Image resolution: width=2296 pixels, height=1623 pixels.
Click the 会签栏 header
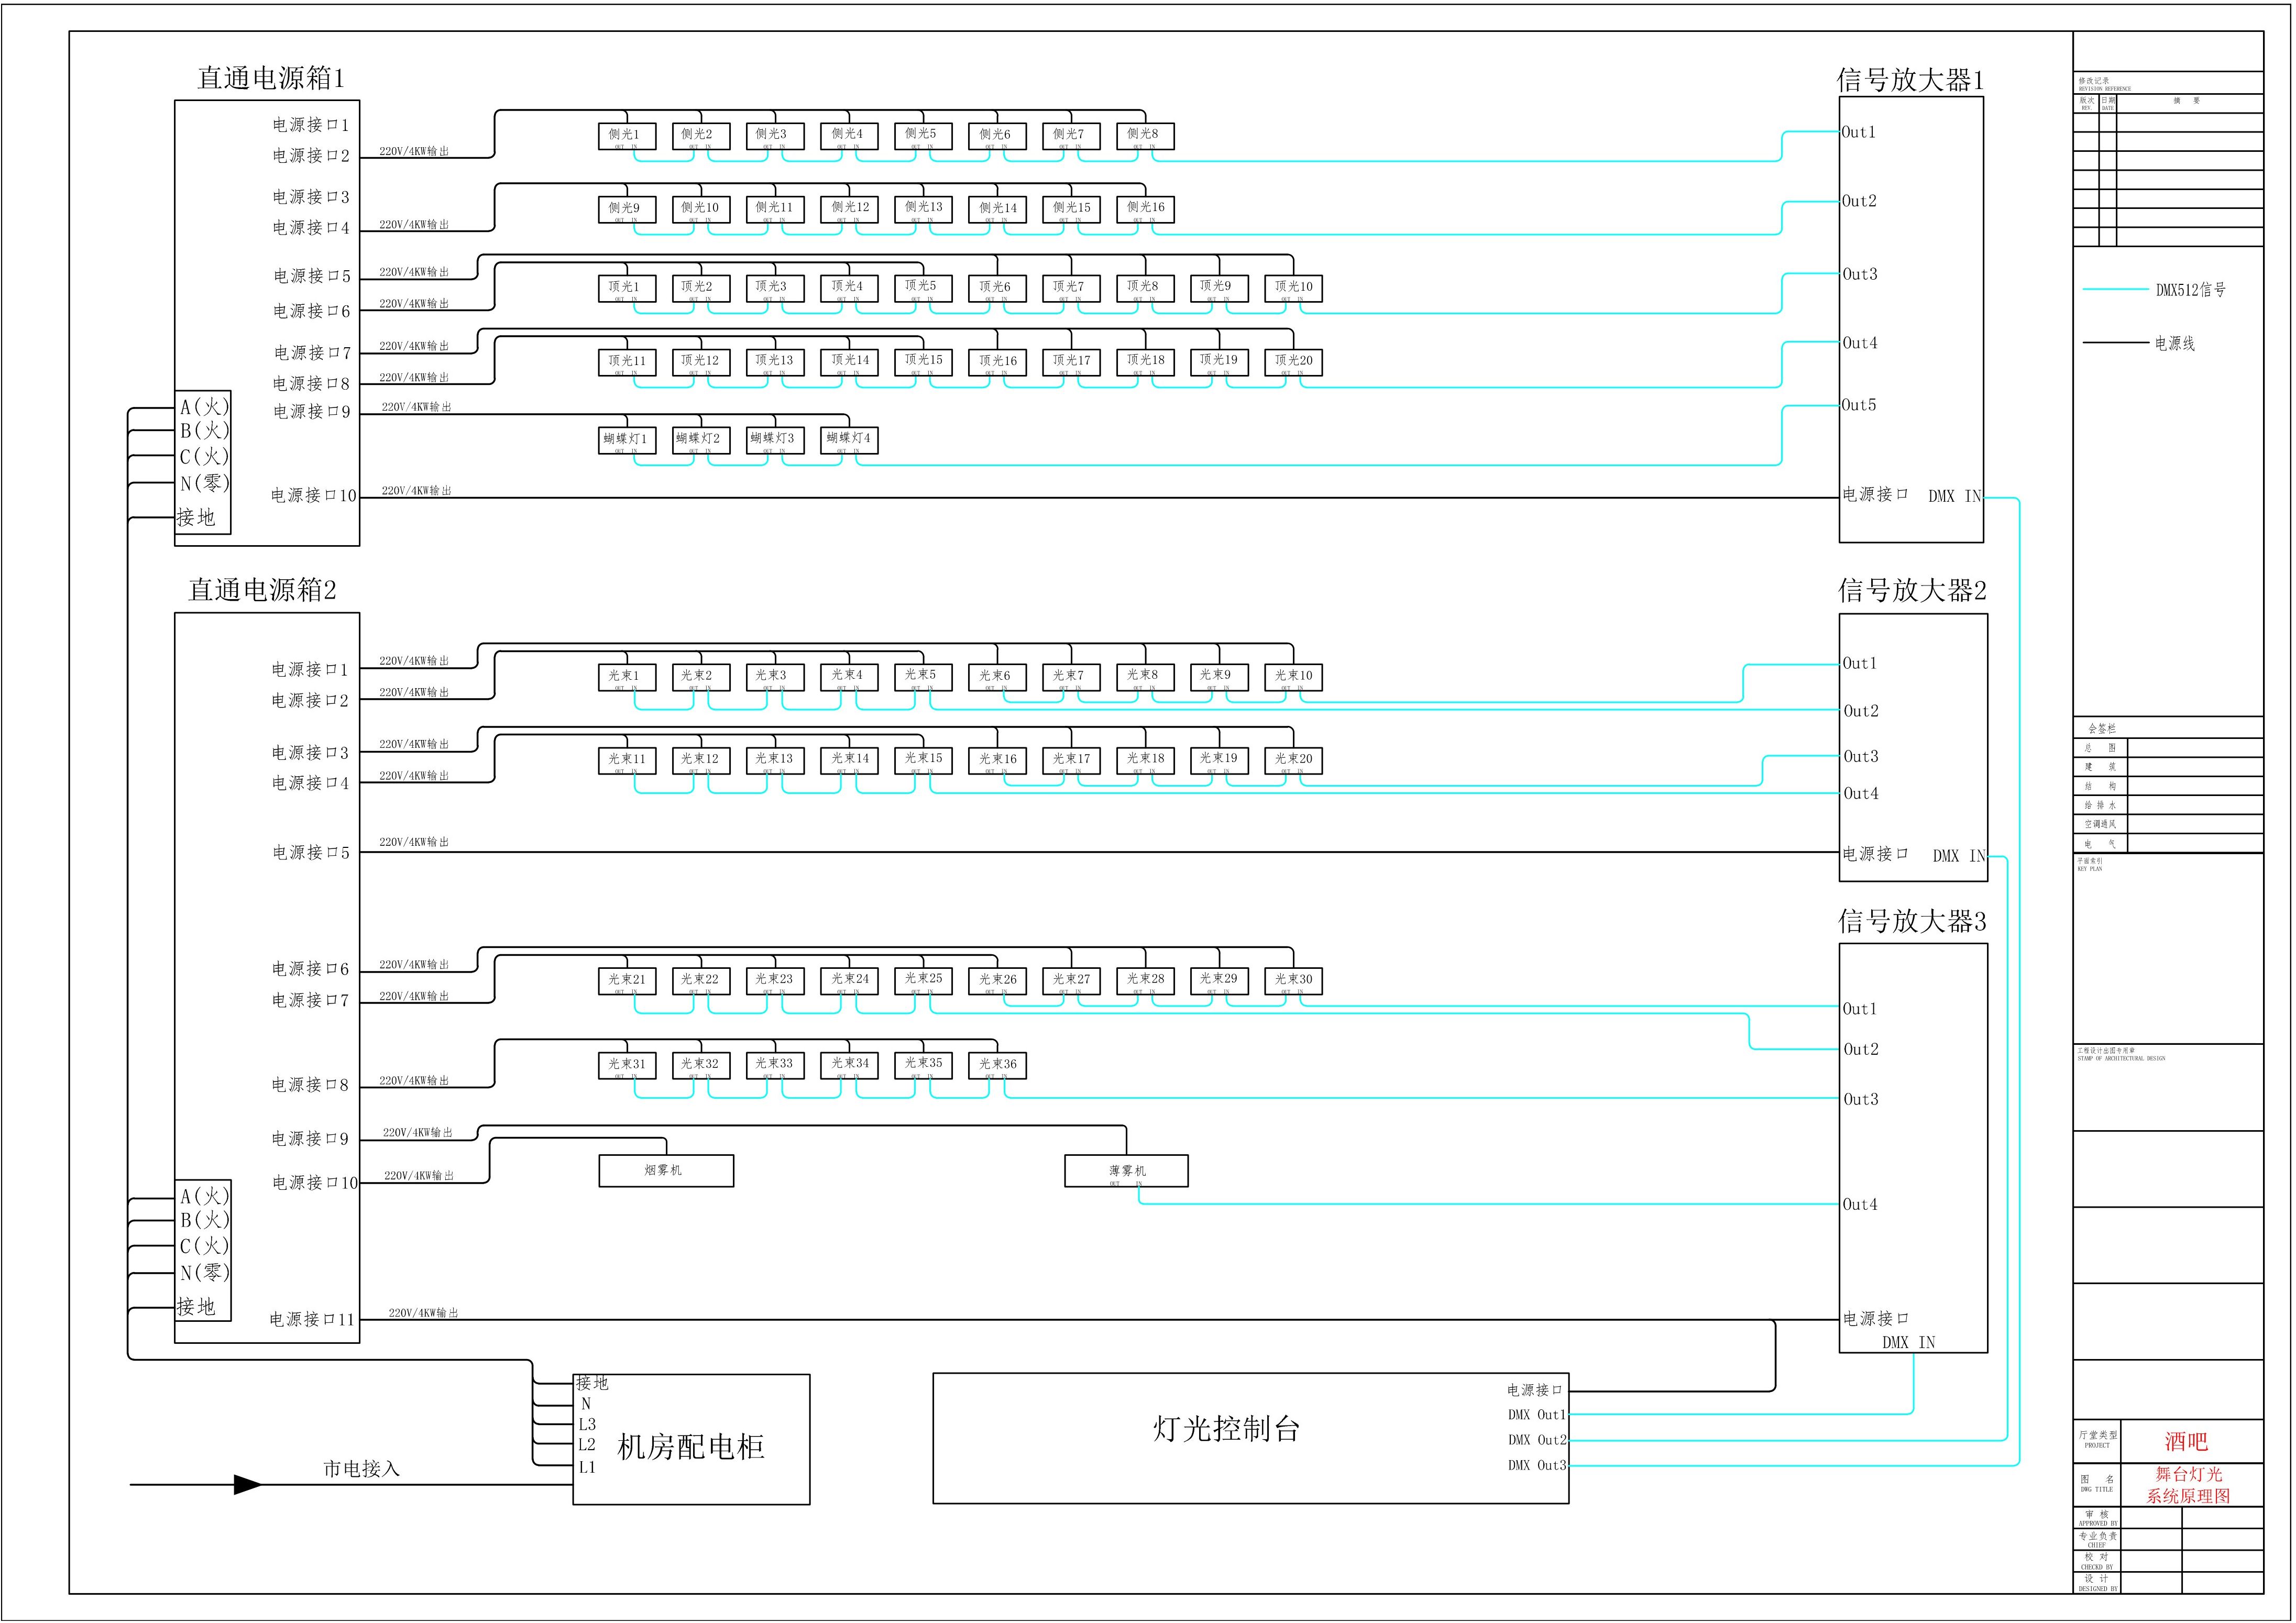tap(2102, 729)
